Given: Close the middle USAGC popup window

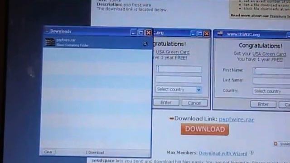Looking at the screenshot, I should (x=207, y=34).
